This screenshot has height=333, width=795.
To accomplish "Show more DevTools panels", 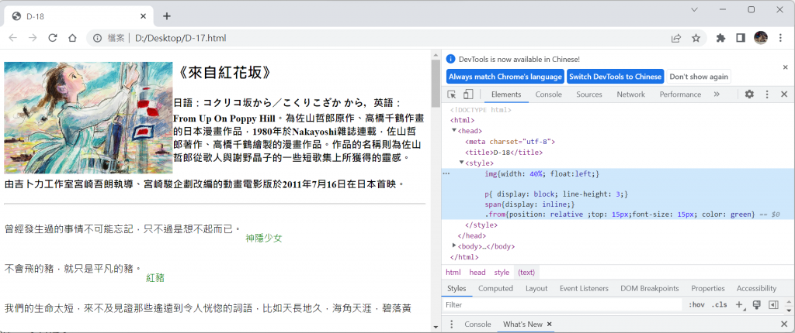I will click(717, 94).
